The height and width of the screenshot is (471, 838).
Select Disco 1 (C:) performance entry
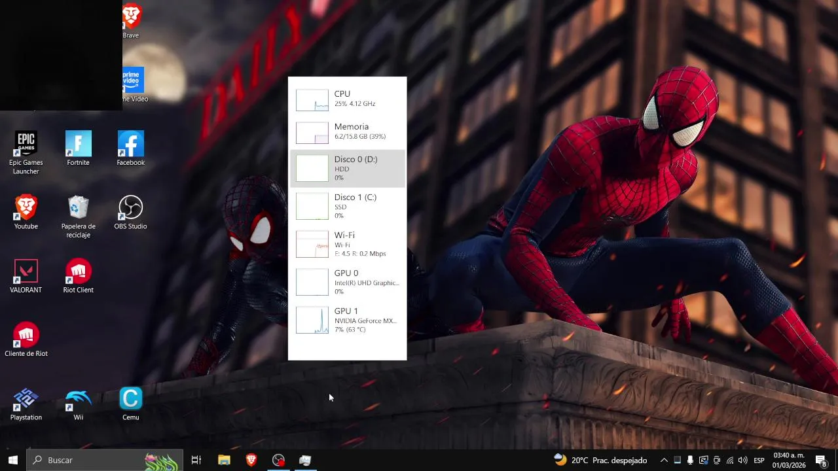click(x=348, y=206)
